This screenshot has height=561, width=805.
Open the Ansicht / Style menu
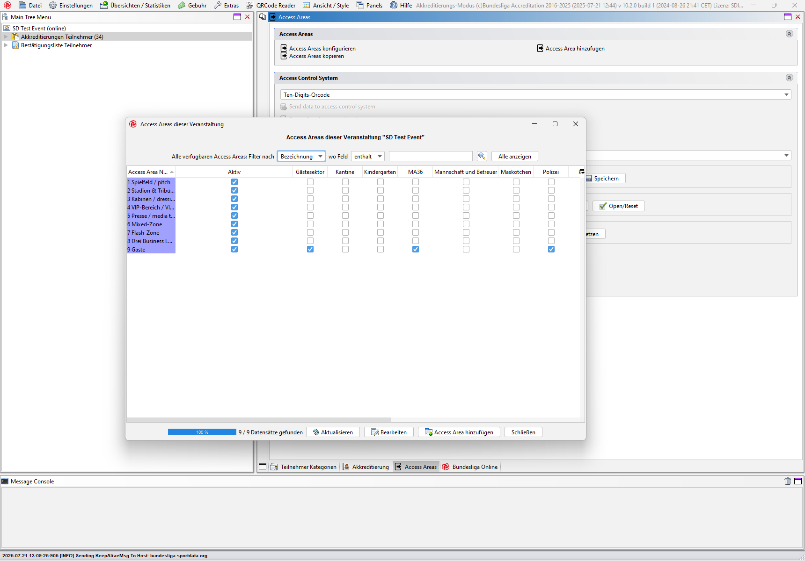326,5
